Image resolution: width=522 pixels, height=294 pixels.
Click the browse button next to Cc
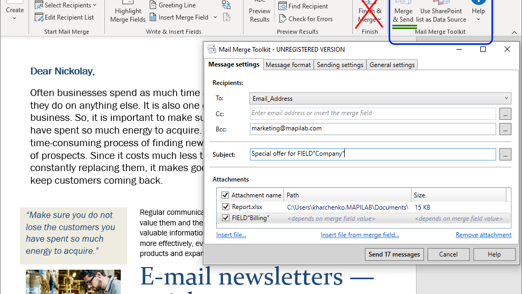click(x=505, y=114)
